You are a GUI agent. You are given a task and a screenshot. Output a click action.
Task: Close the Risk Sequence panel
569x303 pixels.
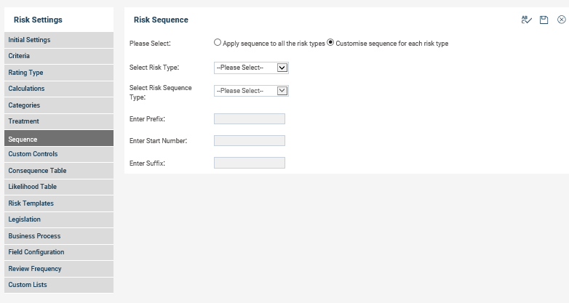point(562,20)
